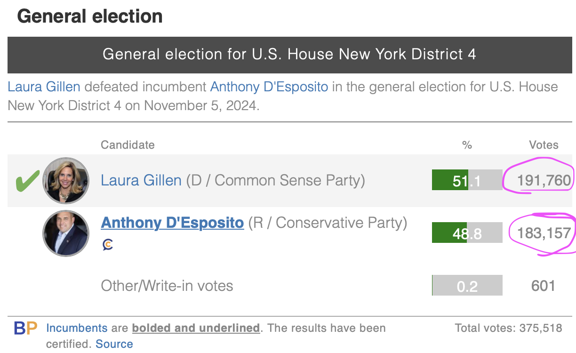Click Laura Gillen's profile photo
Screen dimensions: 576x353
click(x=65, y=180)
